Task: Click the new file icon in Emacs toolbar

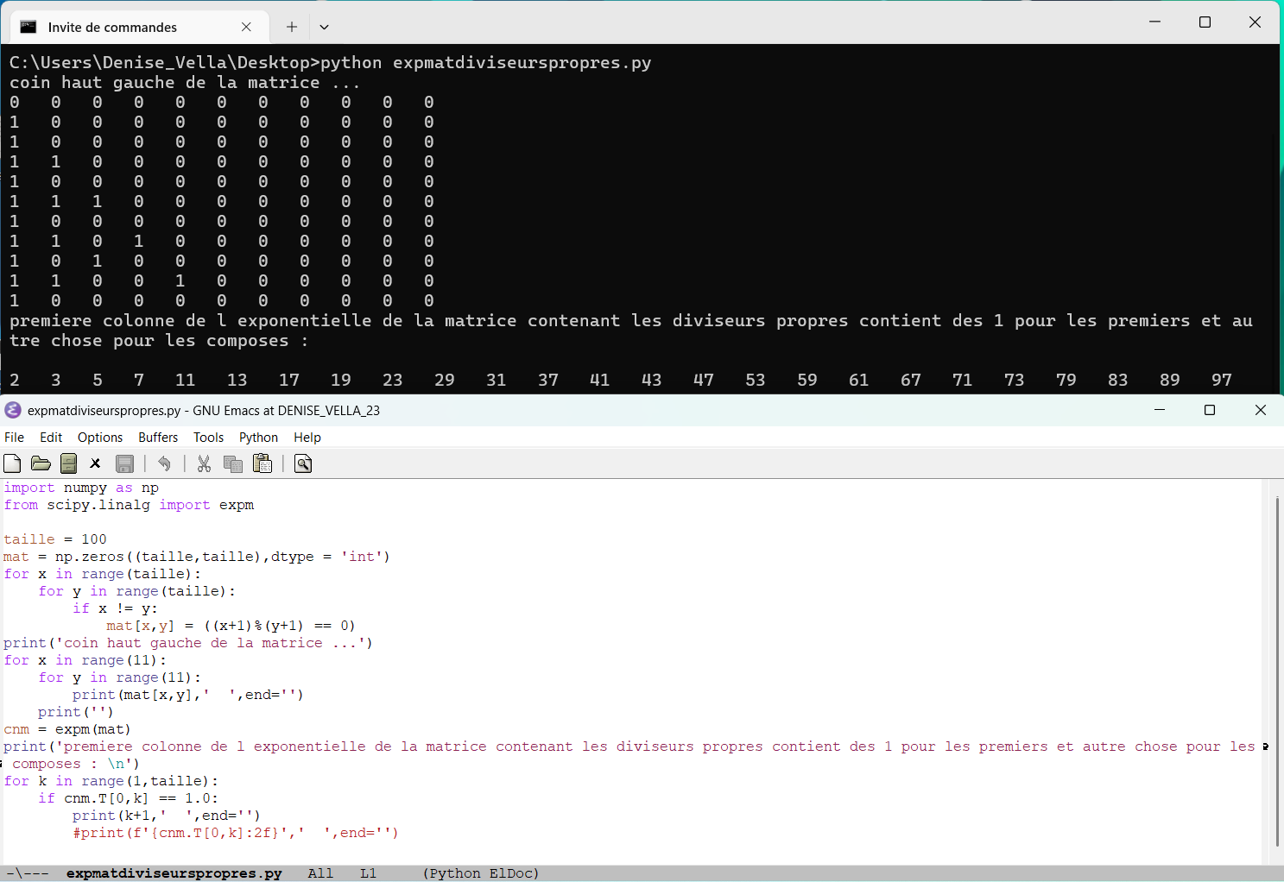Action: 12,464
